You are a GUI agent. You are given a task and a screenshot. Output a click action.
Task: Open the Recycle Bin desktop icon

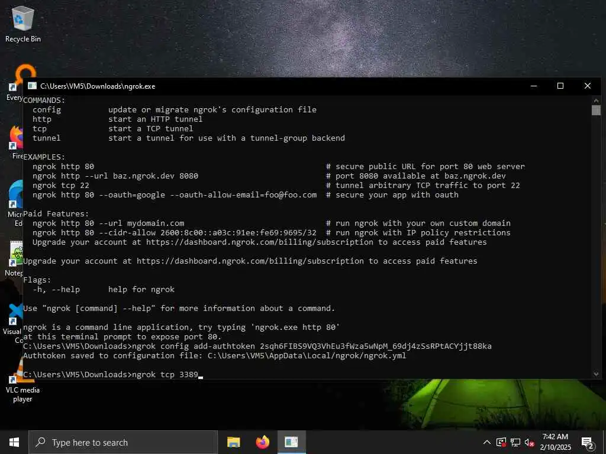click(23, 24)
